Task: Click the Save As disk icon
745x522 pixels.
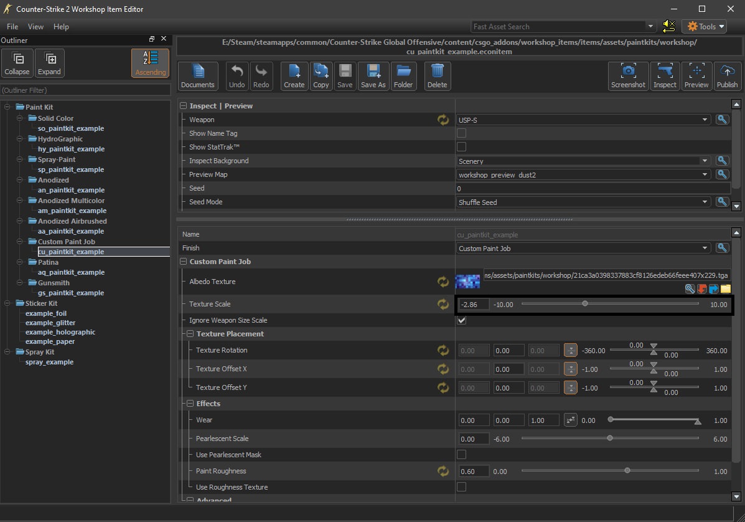Action: point(373,76)
